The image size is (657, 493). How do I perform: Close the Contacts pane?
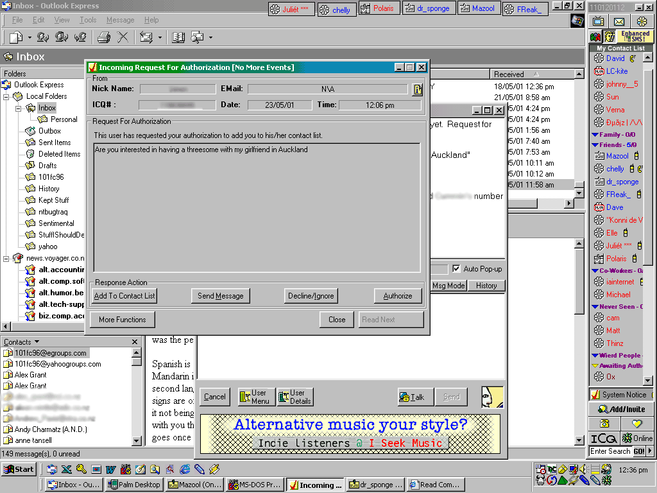point(135,342)
